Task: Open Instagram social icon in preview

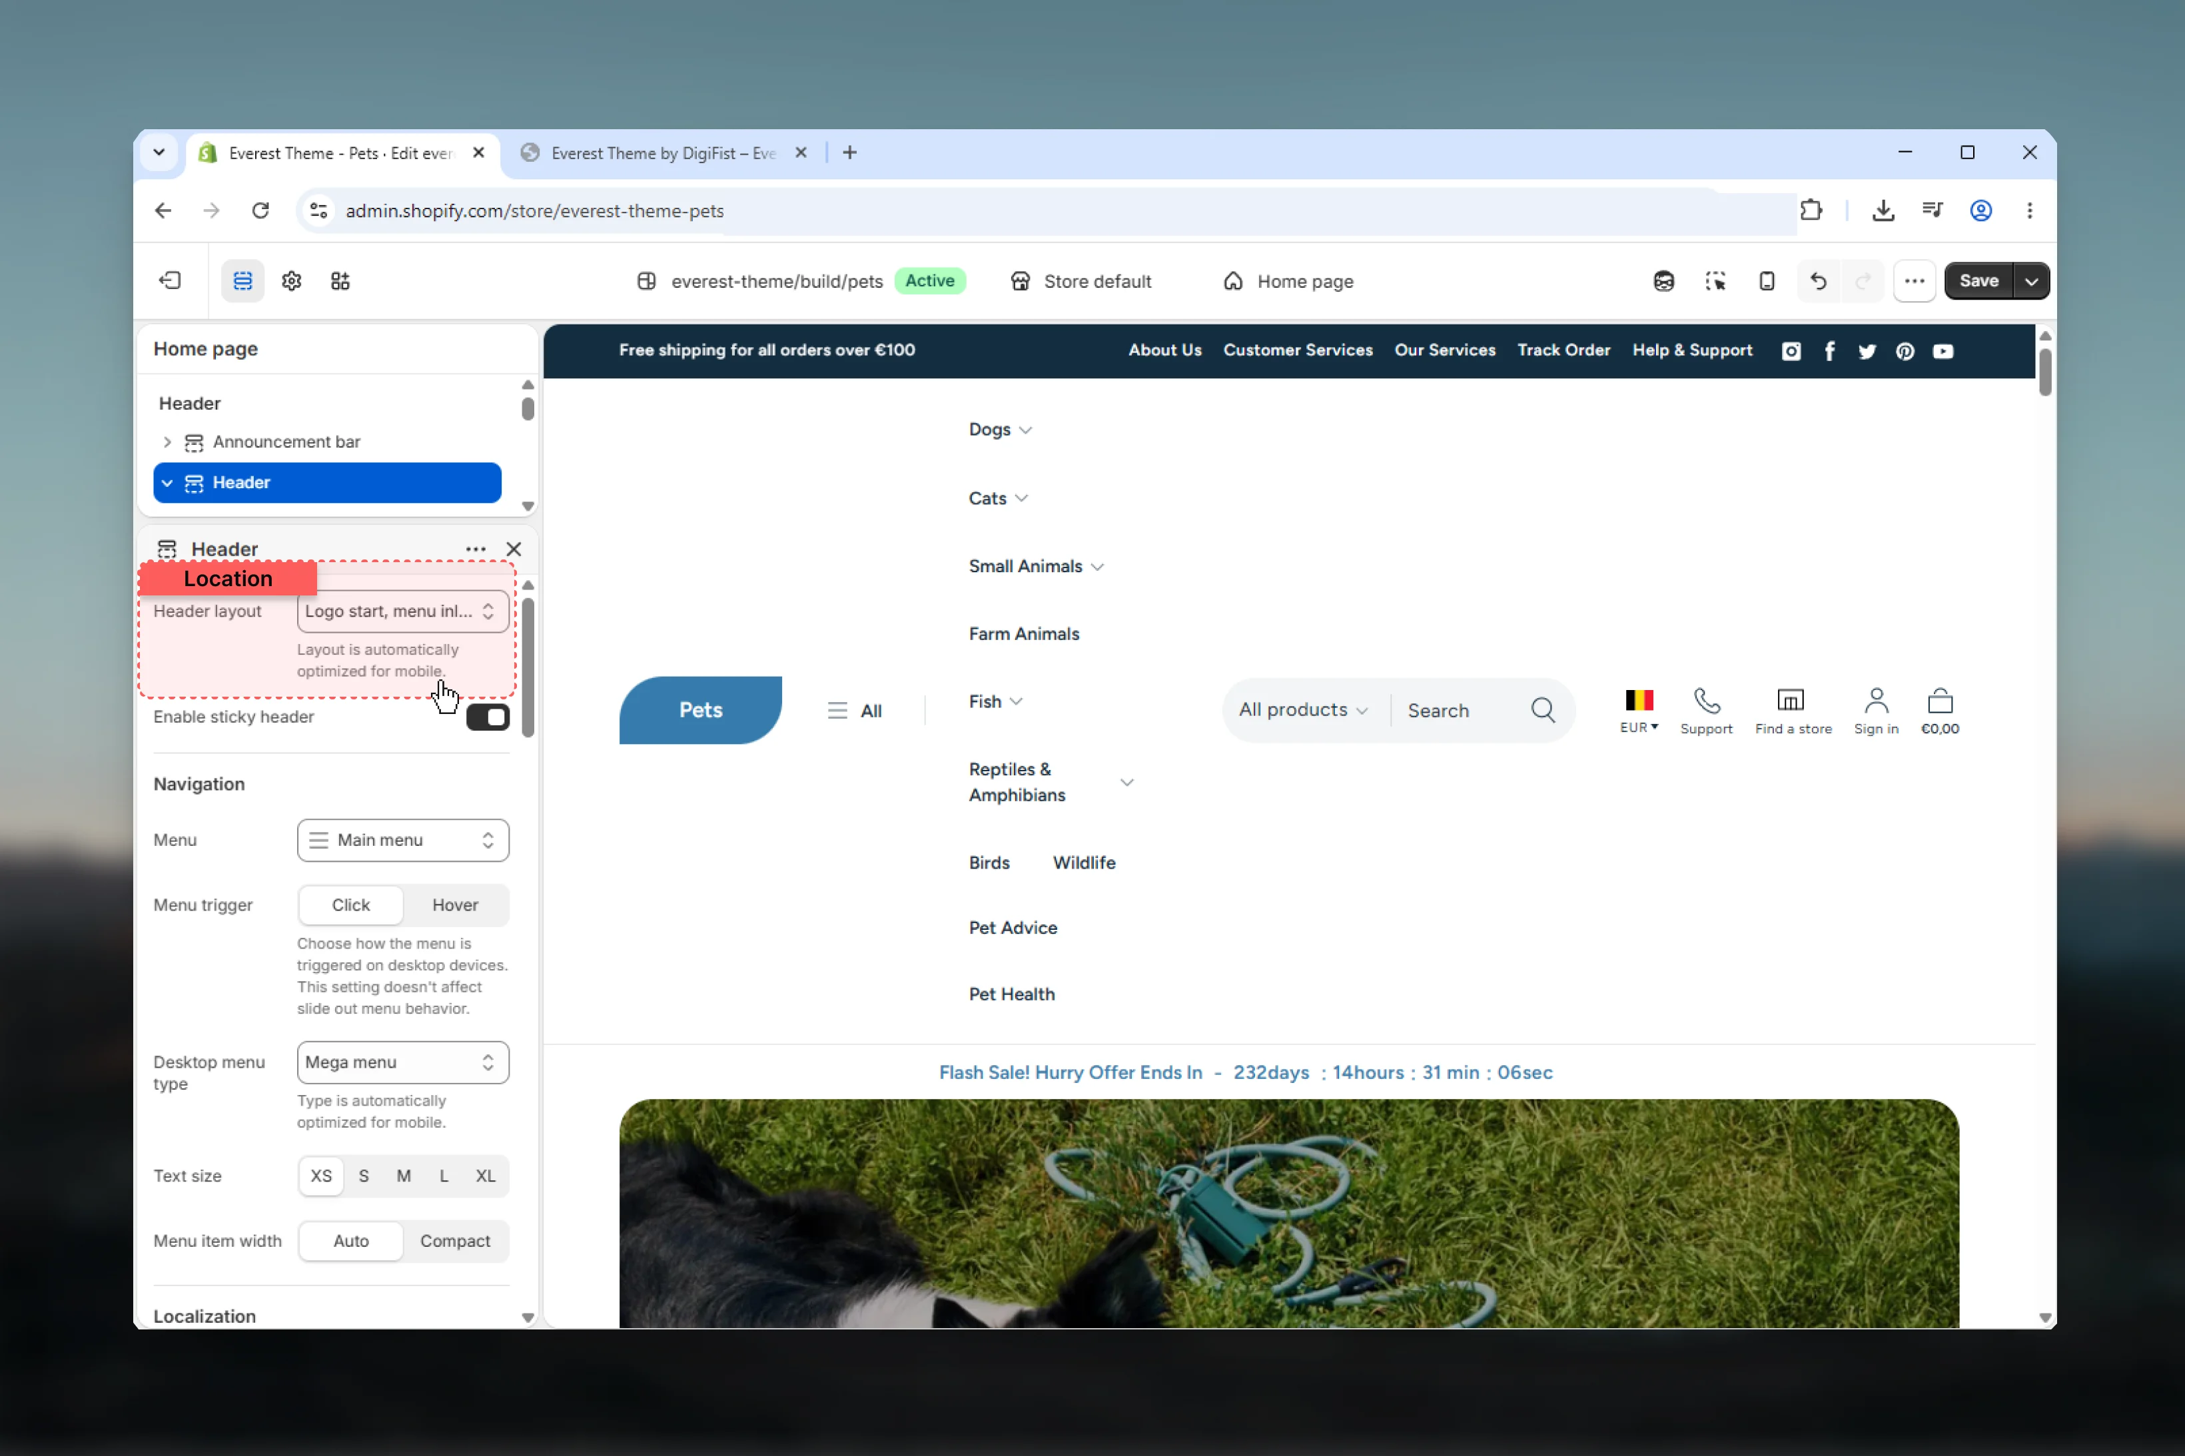Action: [1791, 351]
